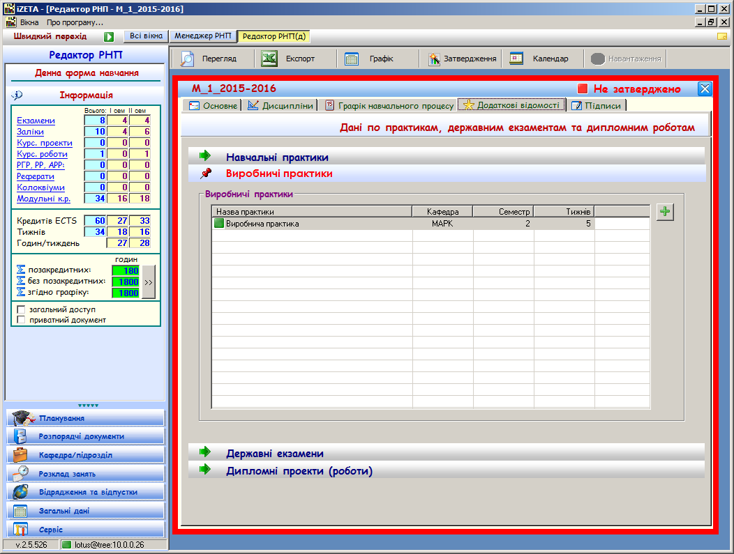
Task: Expand Державні екзамени section
Action: click(447, 452)
